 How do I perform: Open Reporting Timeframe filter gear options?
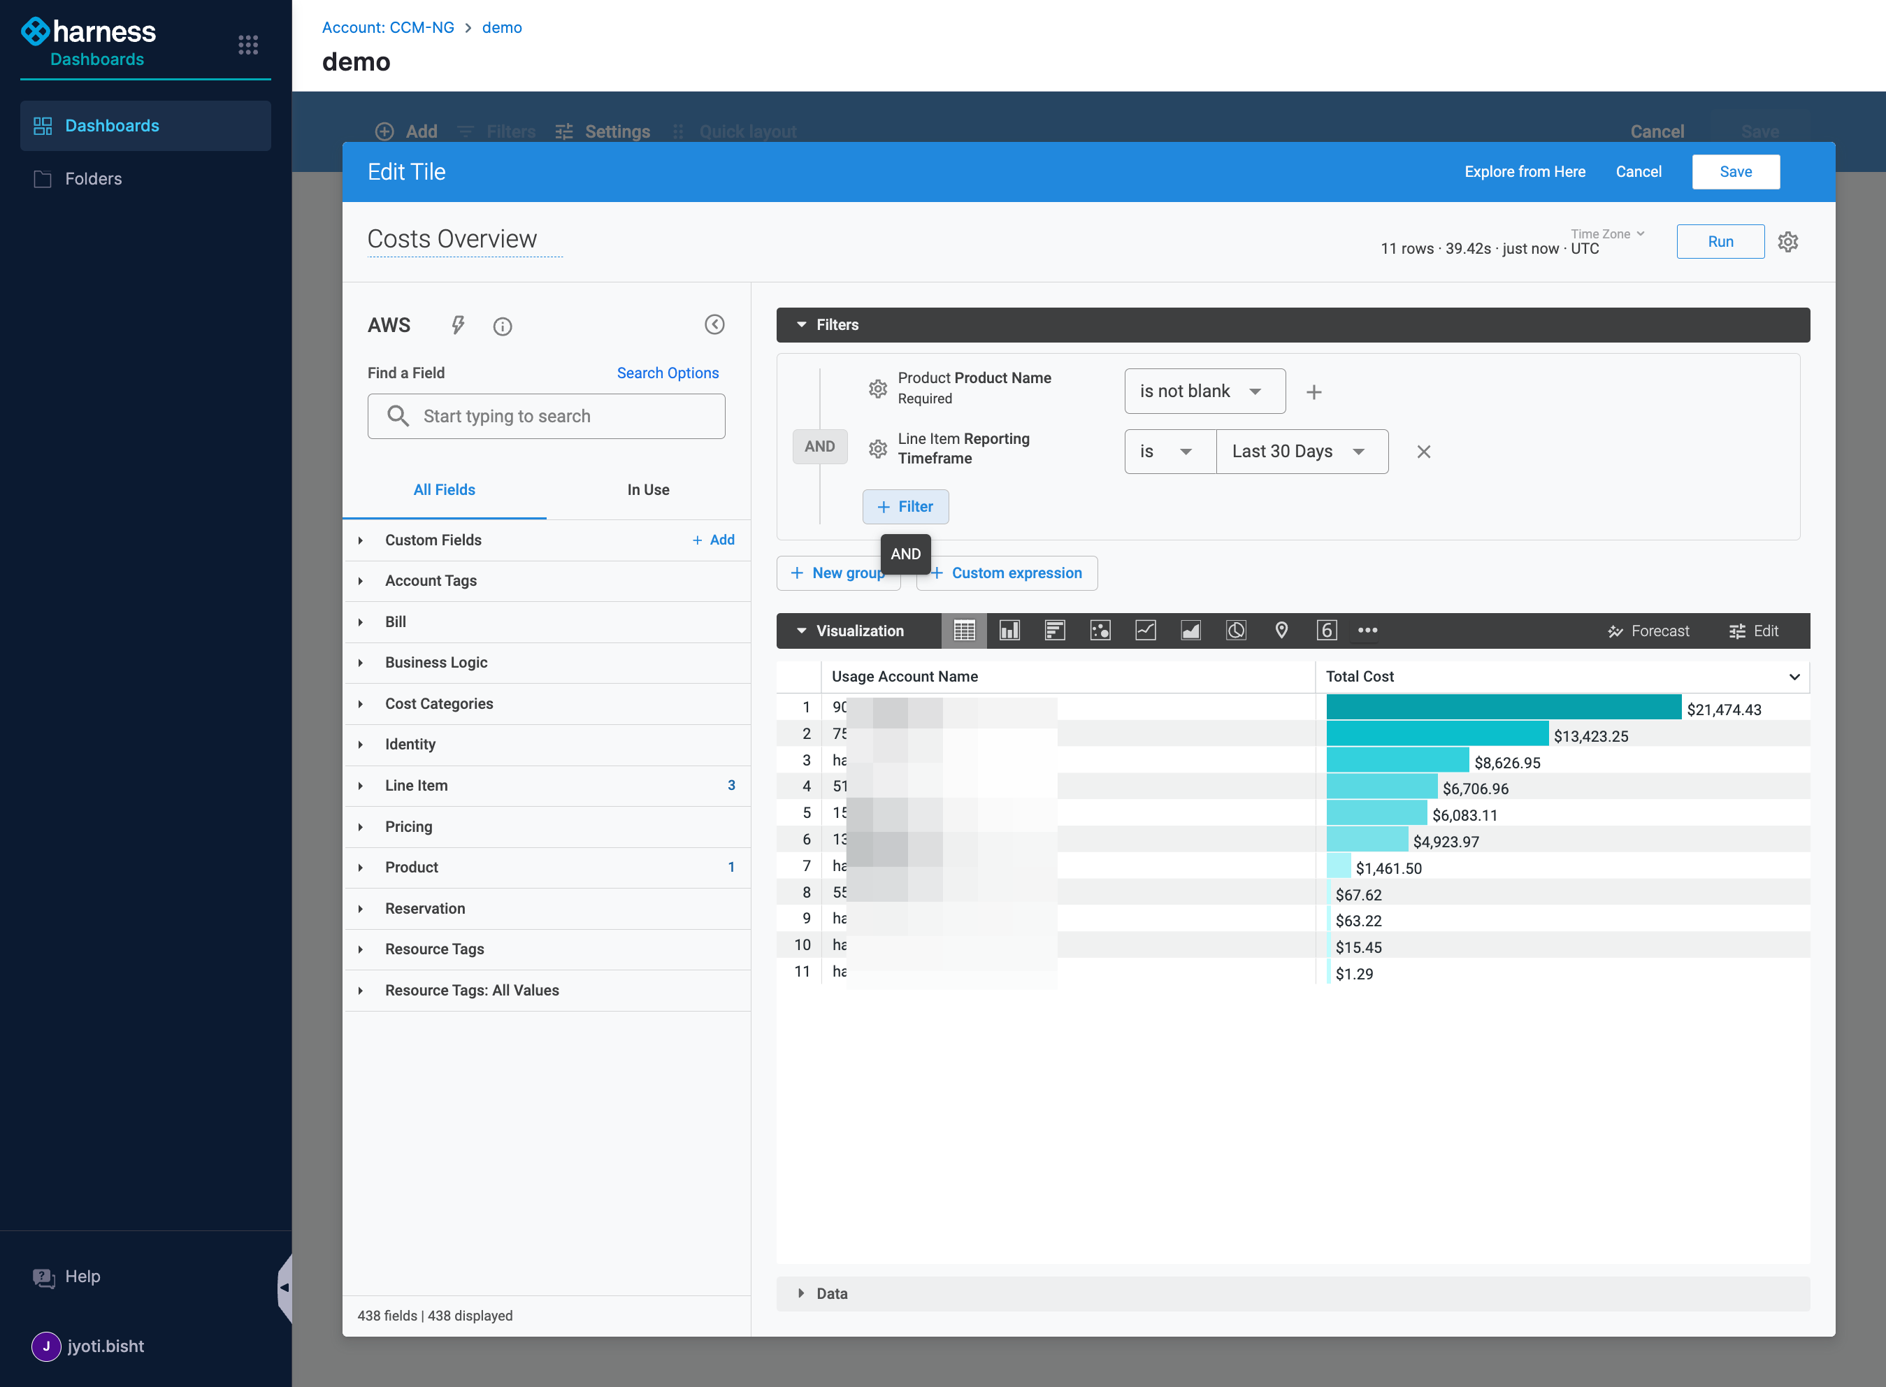click(878, 450)
